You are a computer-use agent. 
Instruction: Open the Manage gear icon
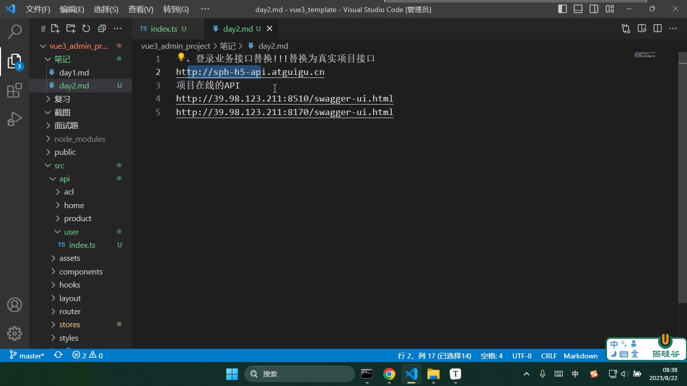[15, 333]
